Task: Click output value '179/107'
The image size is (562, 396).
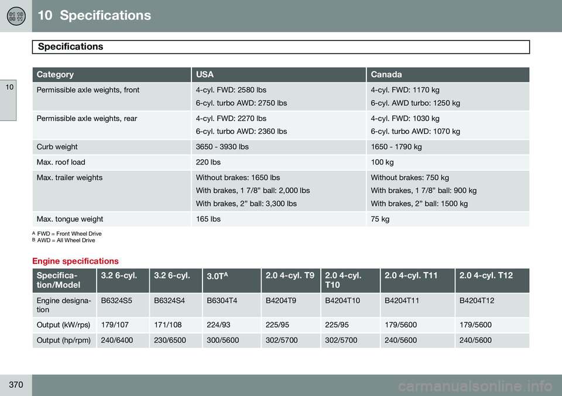Action: tap(115, 325)
